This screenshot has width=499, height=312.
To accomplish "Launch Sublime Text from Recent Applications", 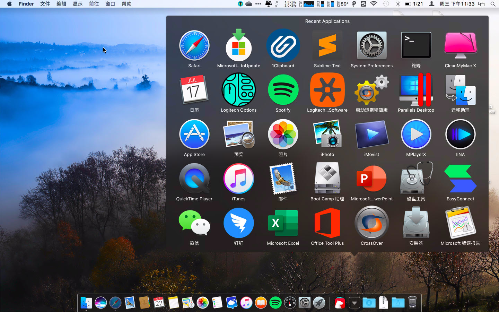I will coord(327,46).
